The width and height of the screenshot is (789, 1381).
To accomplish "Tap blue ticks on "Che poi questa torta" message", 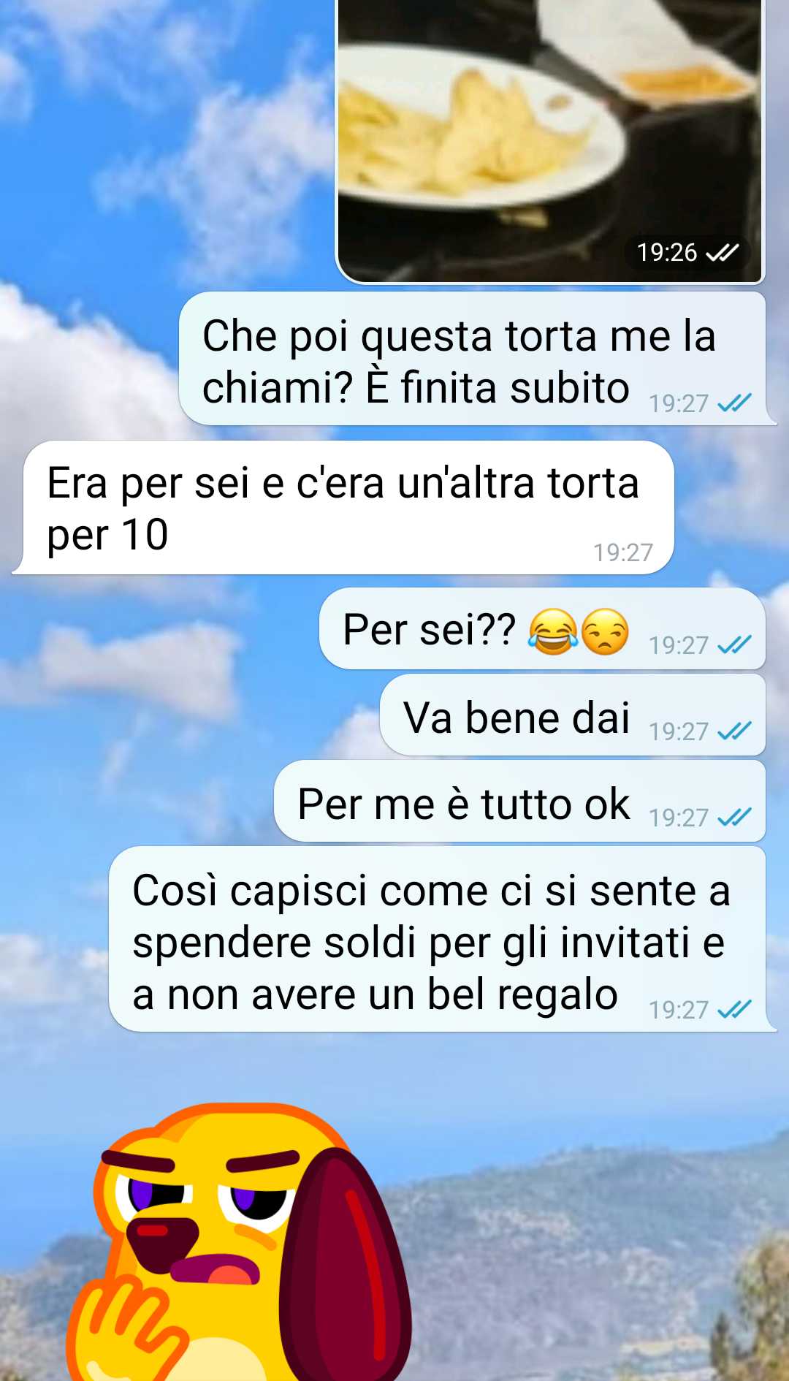I will point(734,403).
